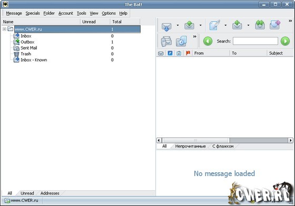Click the red flag column header
Viewport: 295px width, 206px height.
pyautogui.click(x=188, y=53)
